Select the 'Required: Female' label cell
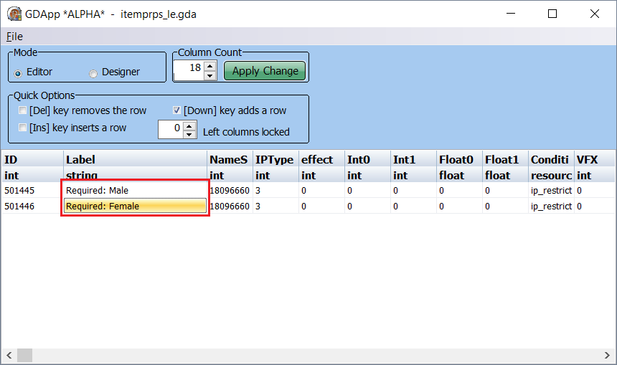Viewport: 617px width, 365px height. tap(135, 206)
